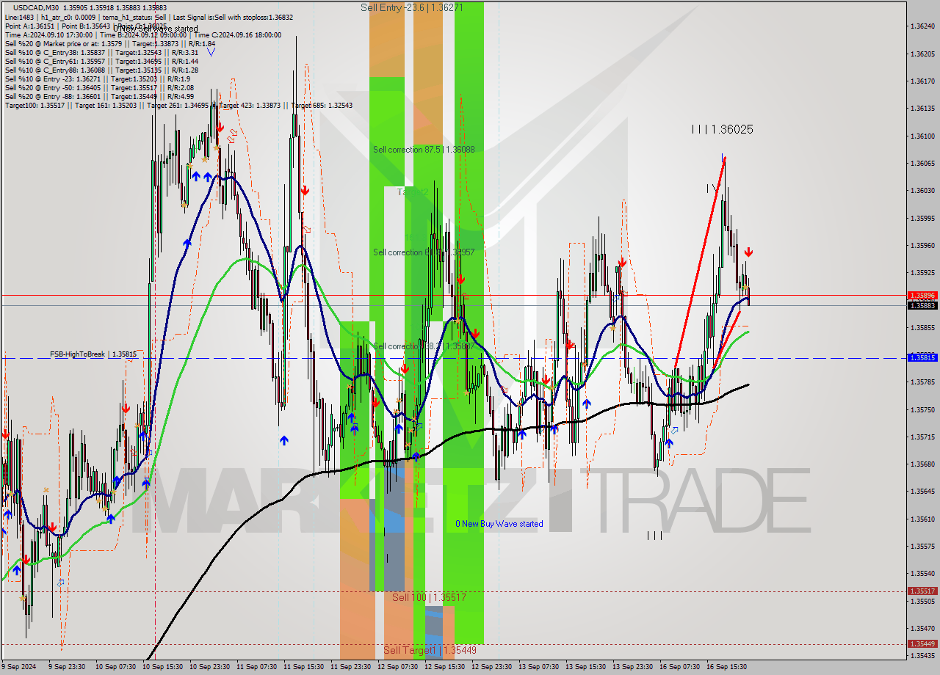Click the 'Sell %10 @ C_Entry88: 1.36088' line

(101, 70)
